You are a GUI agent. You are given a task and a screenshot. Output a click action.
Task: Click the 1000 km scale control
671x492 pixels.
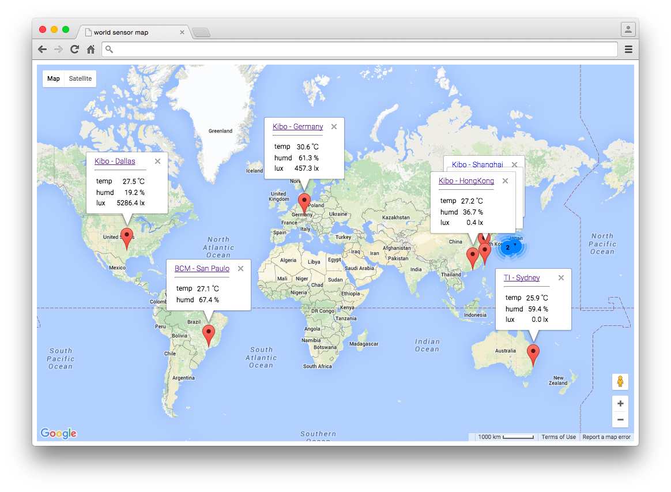(506, 437)
